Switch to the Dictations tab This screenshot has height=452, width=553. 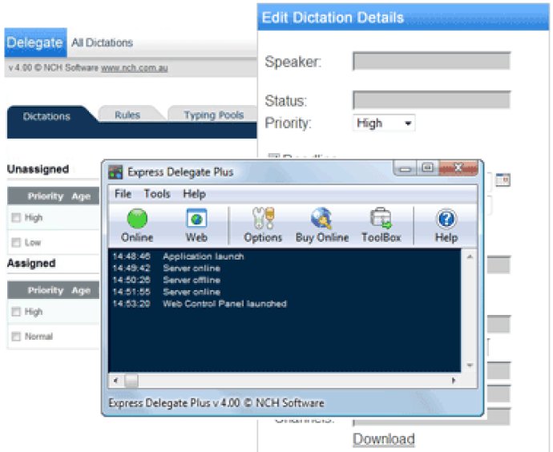(x=46, y=116)
